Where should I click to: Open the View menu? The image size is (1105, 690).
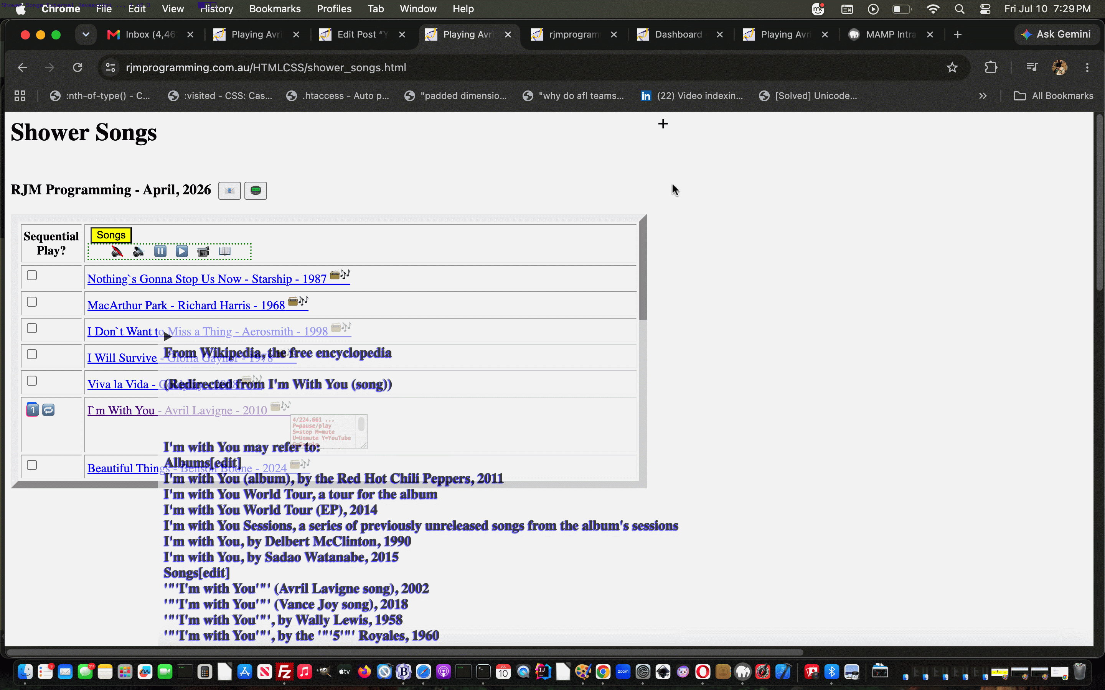tap(173, 9)
